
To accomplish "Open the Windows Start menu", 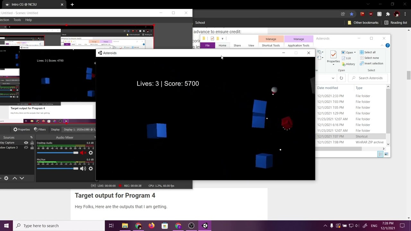I will click(6, 226).
